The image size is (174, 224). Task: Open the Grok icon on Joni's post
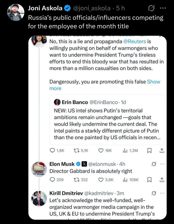[152, 9]
